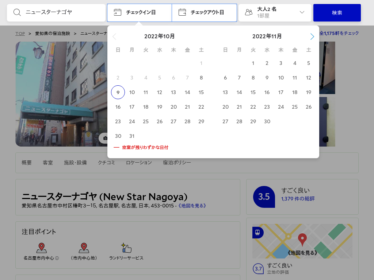Switch to 客室 tab
374x280 pixels.
pyautogui.click(x=48, y=163)
